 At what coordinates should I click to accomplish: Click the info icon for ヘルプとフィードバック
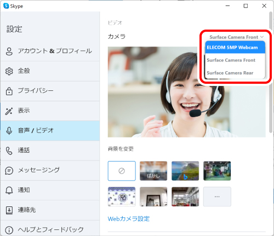(x=9, y=230)
